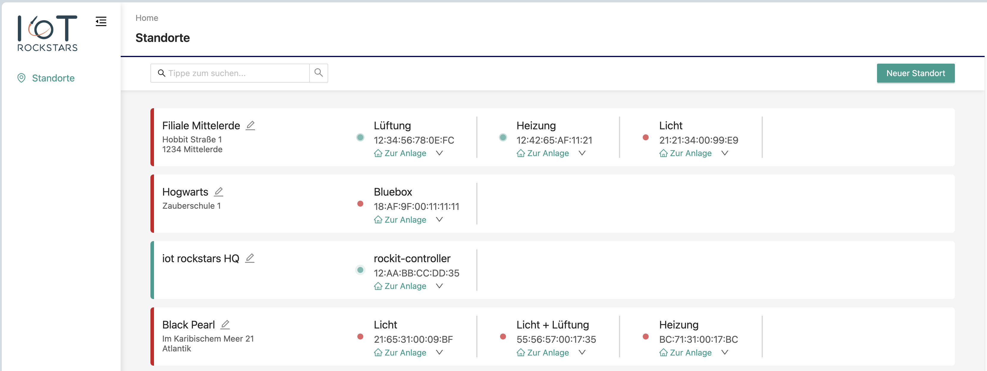Click MAC address 12:AA:BB:CC:DD:35
The width and height of the screenshot is (987, 371).
417,273
